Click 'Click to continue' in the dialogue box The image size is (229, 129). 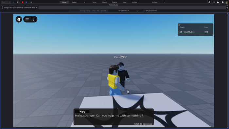click(143, 124)
